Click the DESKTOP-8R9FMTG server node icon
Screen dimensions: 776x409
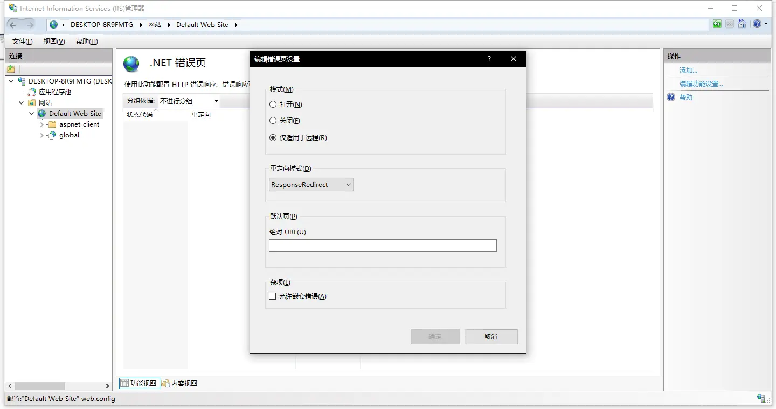[x=22, y=81]
